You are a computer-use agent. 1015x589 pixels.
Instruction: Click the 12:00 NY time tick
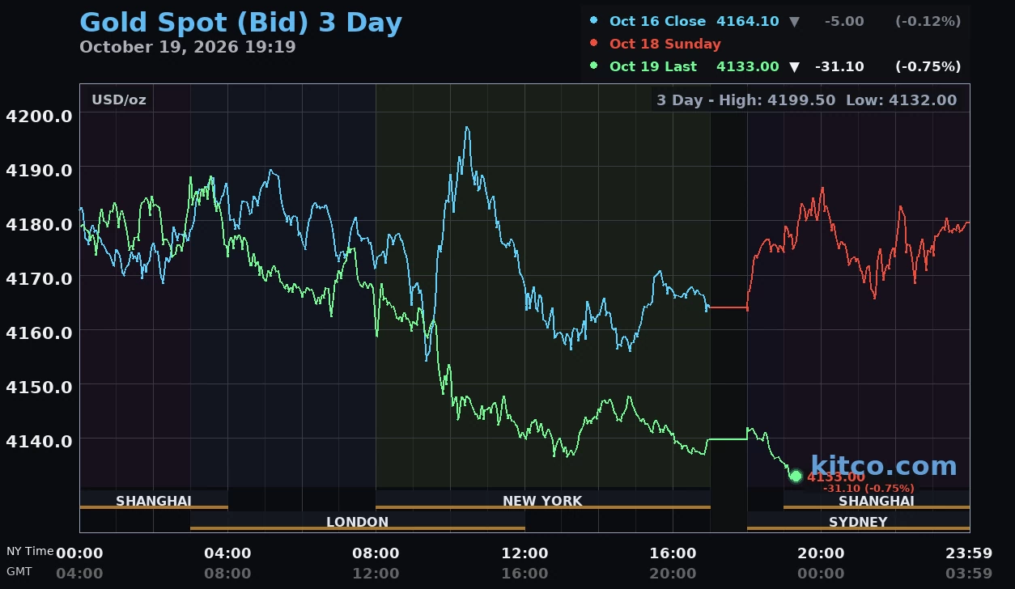click(524, 553)
